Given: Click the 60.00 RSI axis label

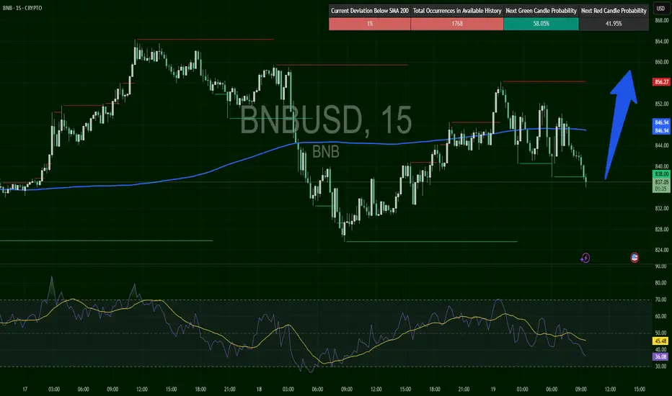Looking at the screenshot, I should click(x=660, y=316).
